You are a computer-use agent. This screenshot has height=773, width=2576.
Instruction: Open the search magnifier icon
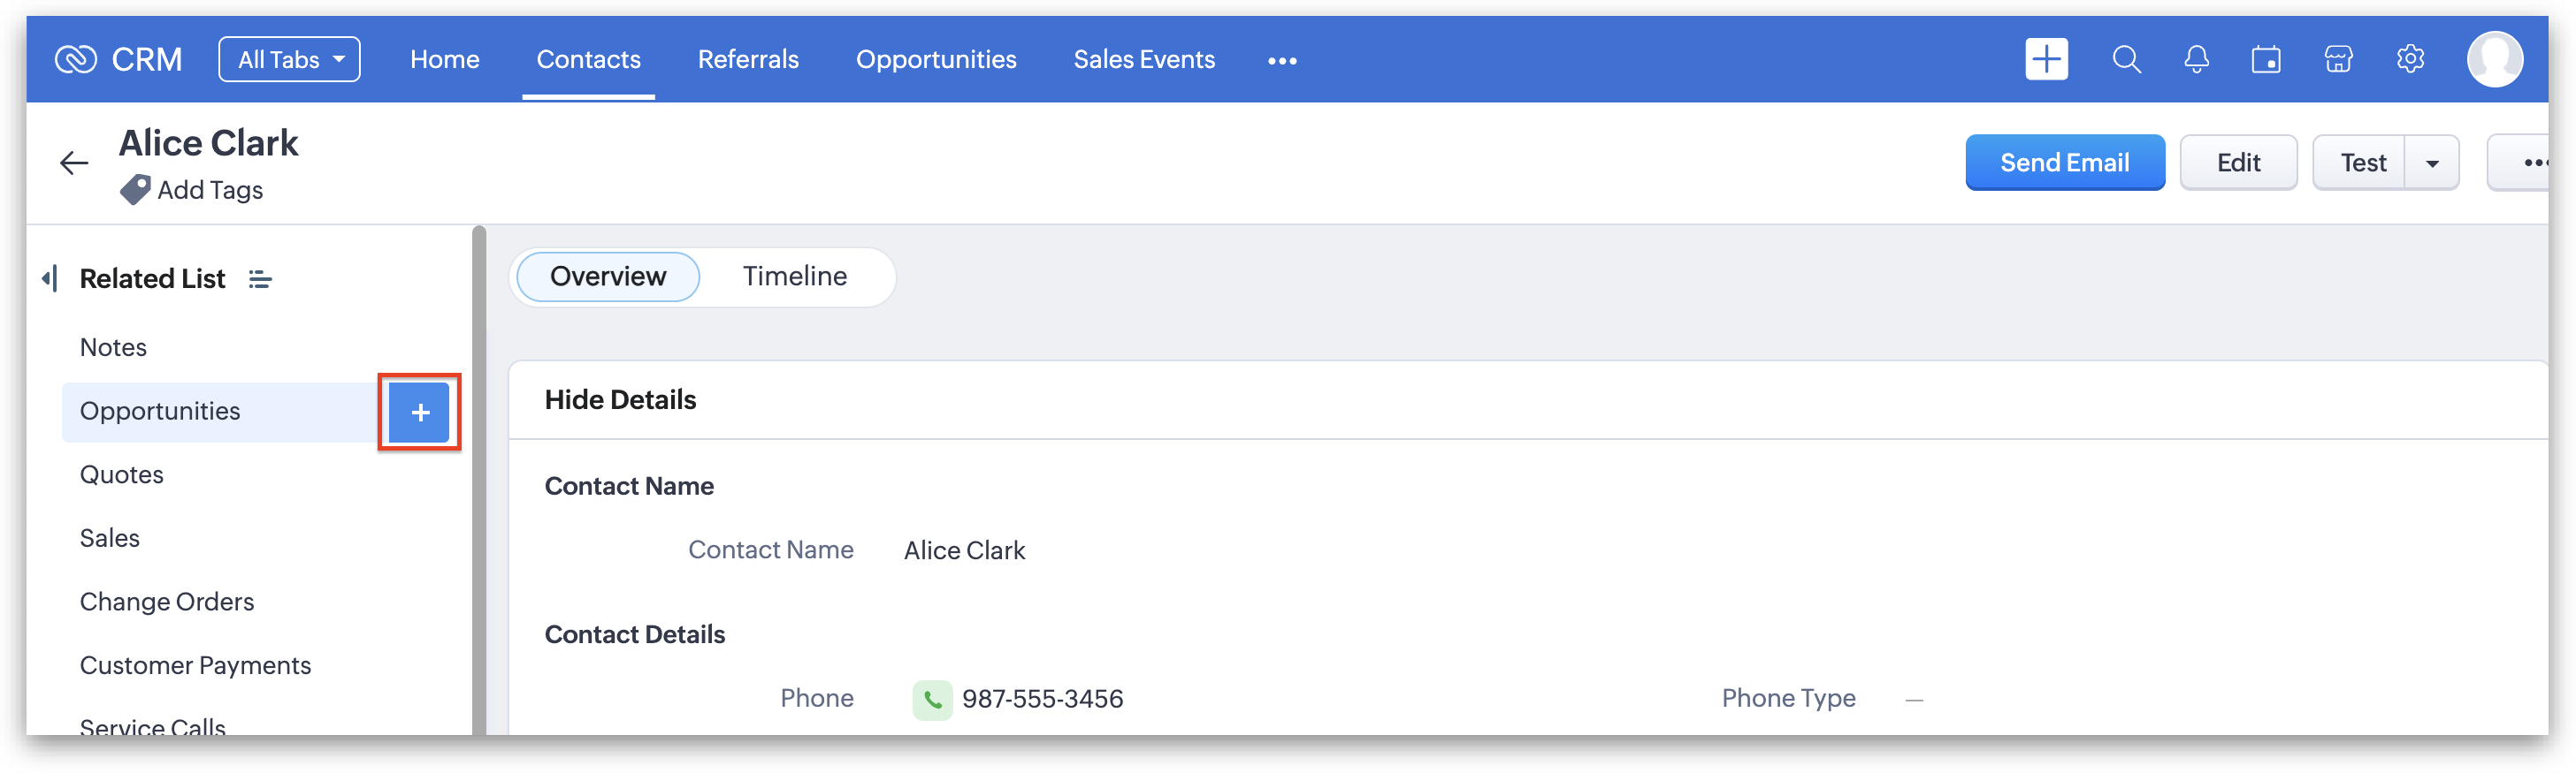tap(2126, 60)
